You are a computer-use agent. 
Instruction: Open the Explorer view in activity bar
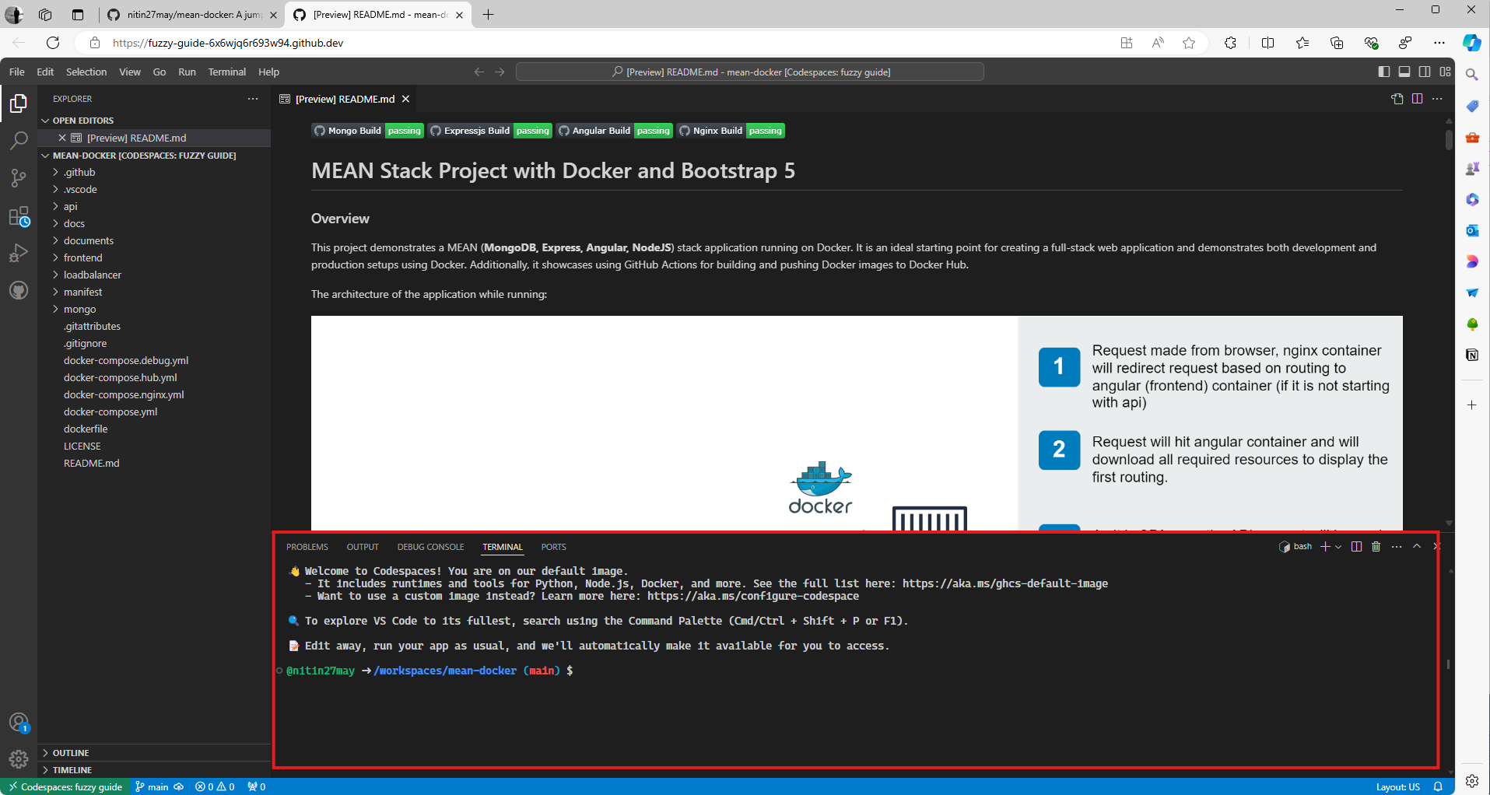coord(19,103)
